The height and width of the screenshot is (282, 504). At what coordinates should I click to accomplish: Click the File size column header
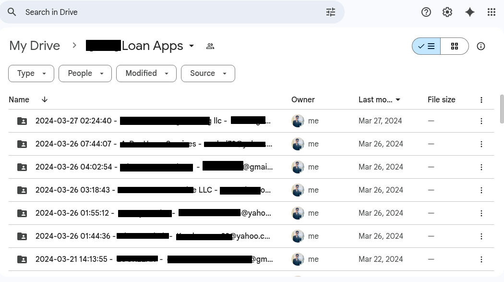441,99
